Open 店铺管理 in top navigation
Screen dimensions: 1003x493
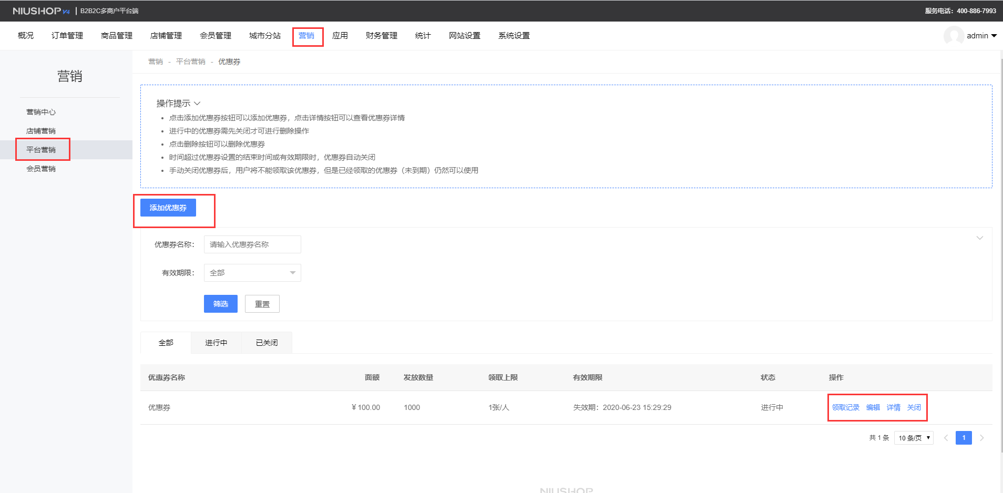point(166,36)
